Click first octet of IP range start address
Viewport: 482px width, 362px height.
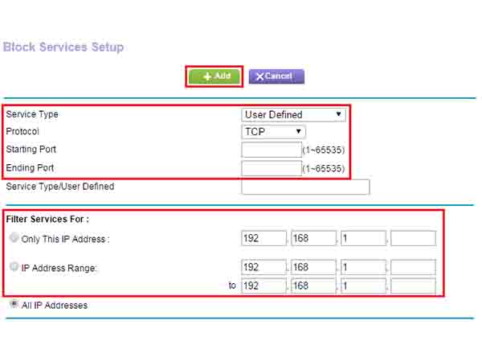(263, 267)
